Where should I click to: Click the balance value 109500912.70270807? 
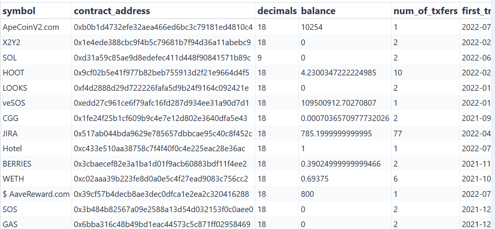coord(339,103)
